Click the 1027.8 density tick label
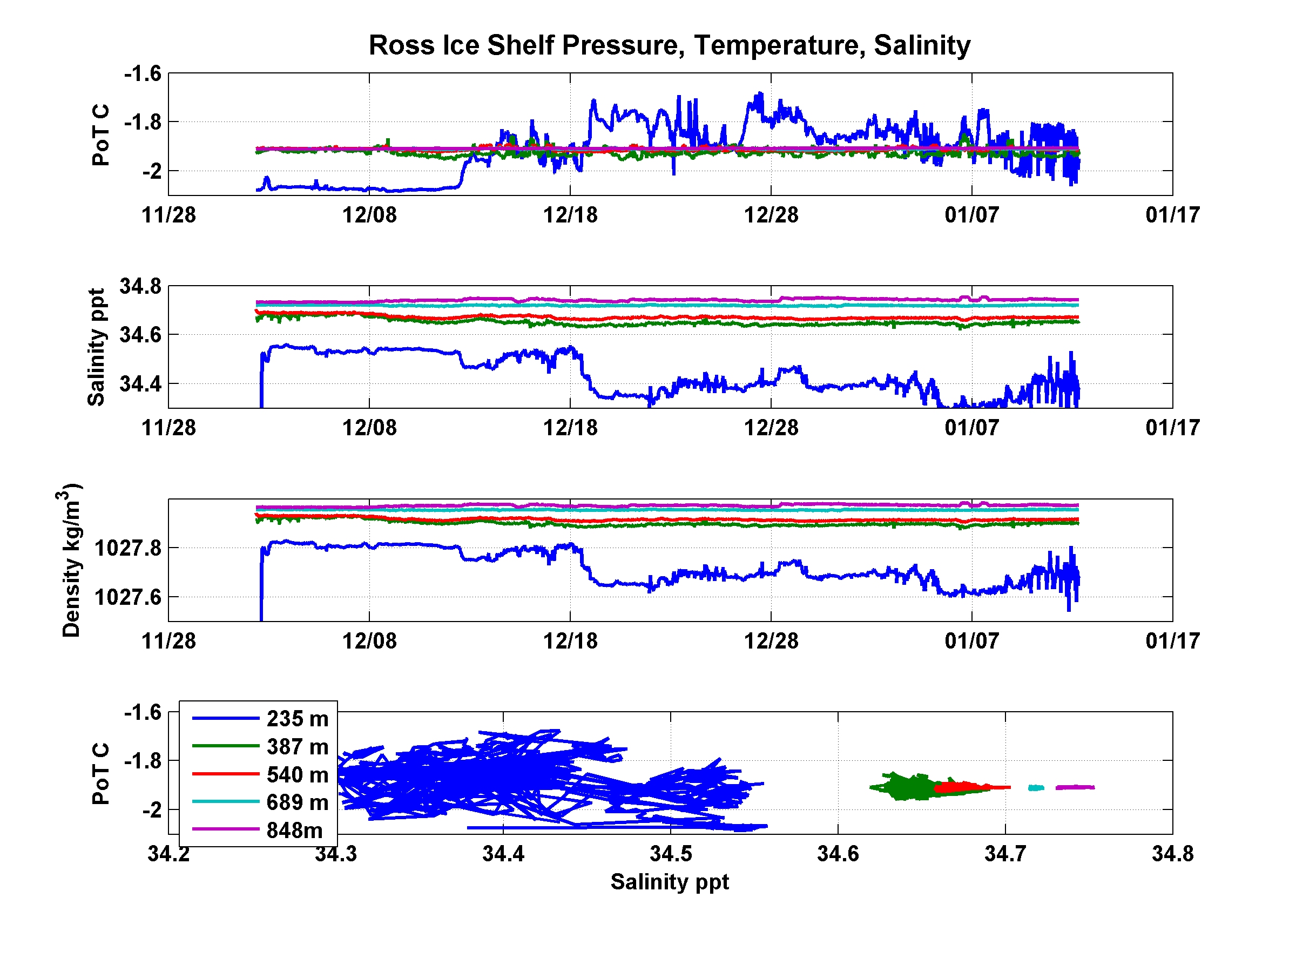 pyautogui.click(x=128, y=549)
